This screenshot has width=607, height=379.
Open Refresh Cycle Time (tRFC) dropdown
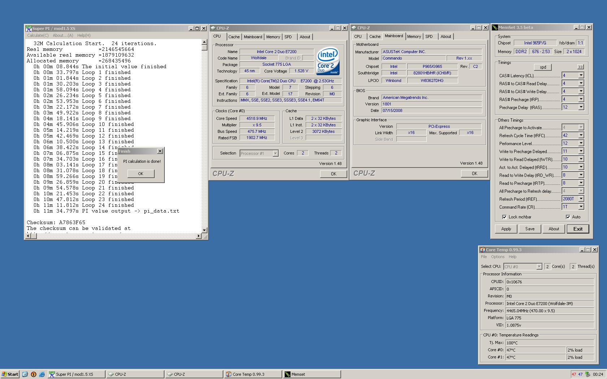pos(581,135)
